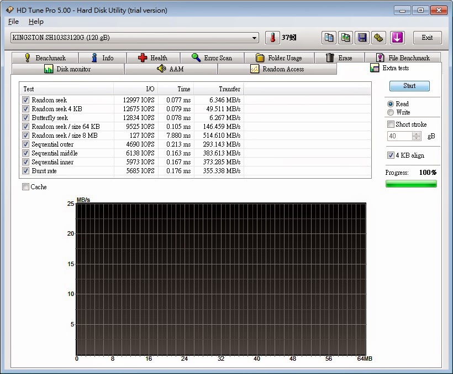Minimize the HD Tune window
Screen dimensions: 453x374
click(402, 11)
